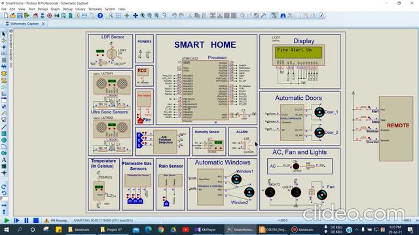Rotate clockwise with the sidebar icon
This screenshot has width=419, height=235.
coord(4,187)
